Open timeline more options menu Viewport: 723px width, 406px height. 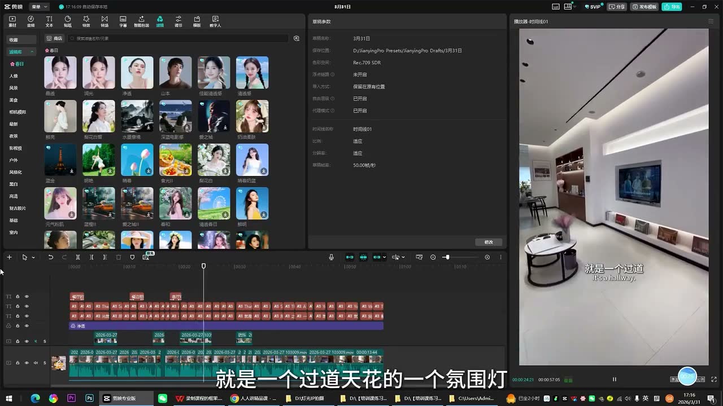pyautogui.click(x=500, y=257)
